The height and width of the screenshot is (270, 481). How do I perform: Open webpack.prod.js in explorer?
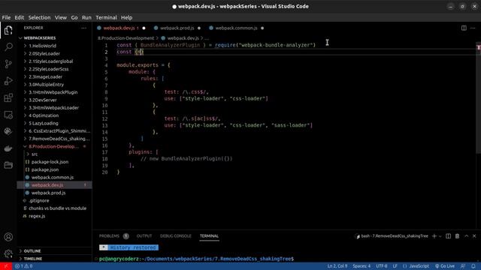(48, 193)
